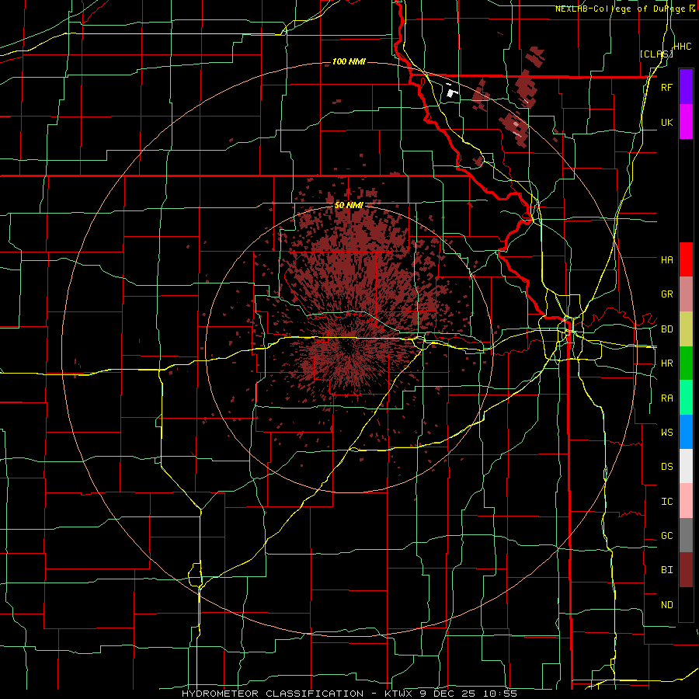Click the HYDROMETEOR CLASSIFICATION title text
This screenshot has height=699, width=699.
[273, 694]
